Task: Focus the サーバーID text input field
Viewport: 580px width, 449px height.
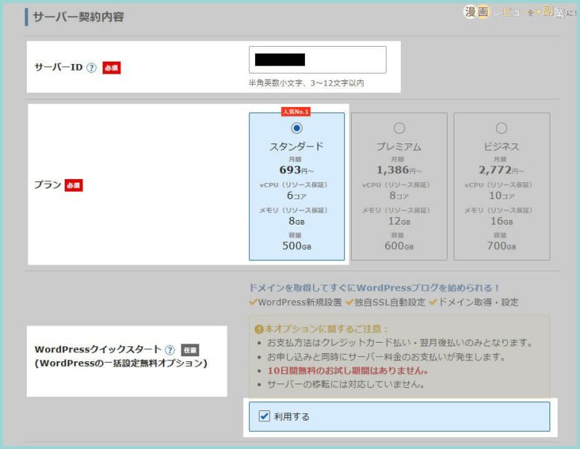Action: [318, 59]
